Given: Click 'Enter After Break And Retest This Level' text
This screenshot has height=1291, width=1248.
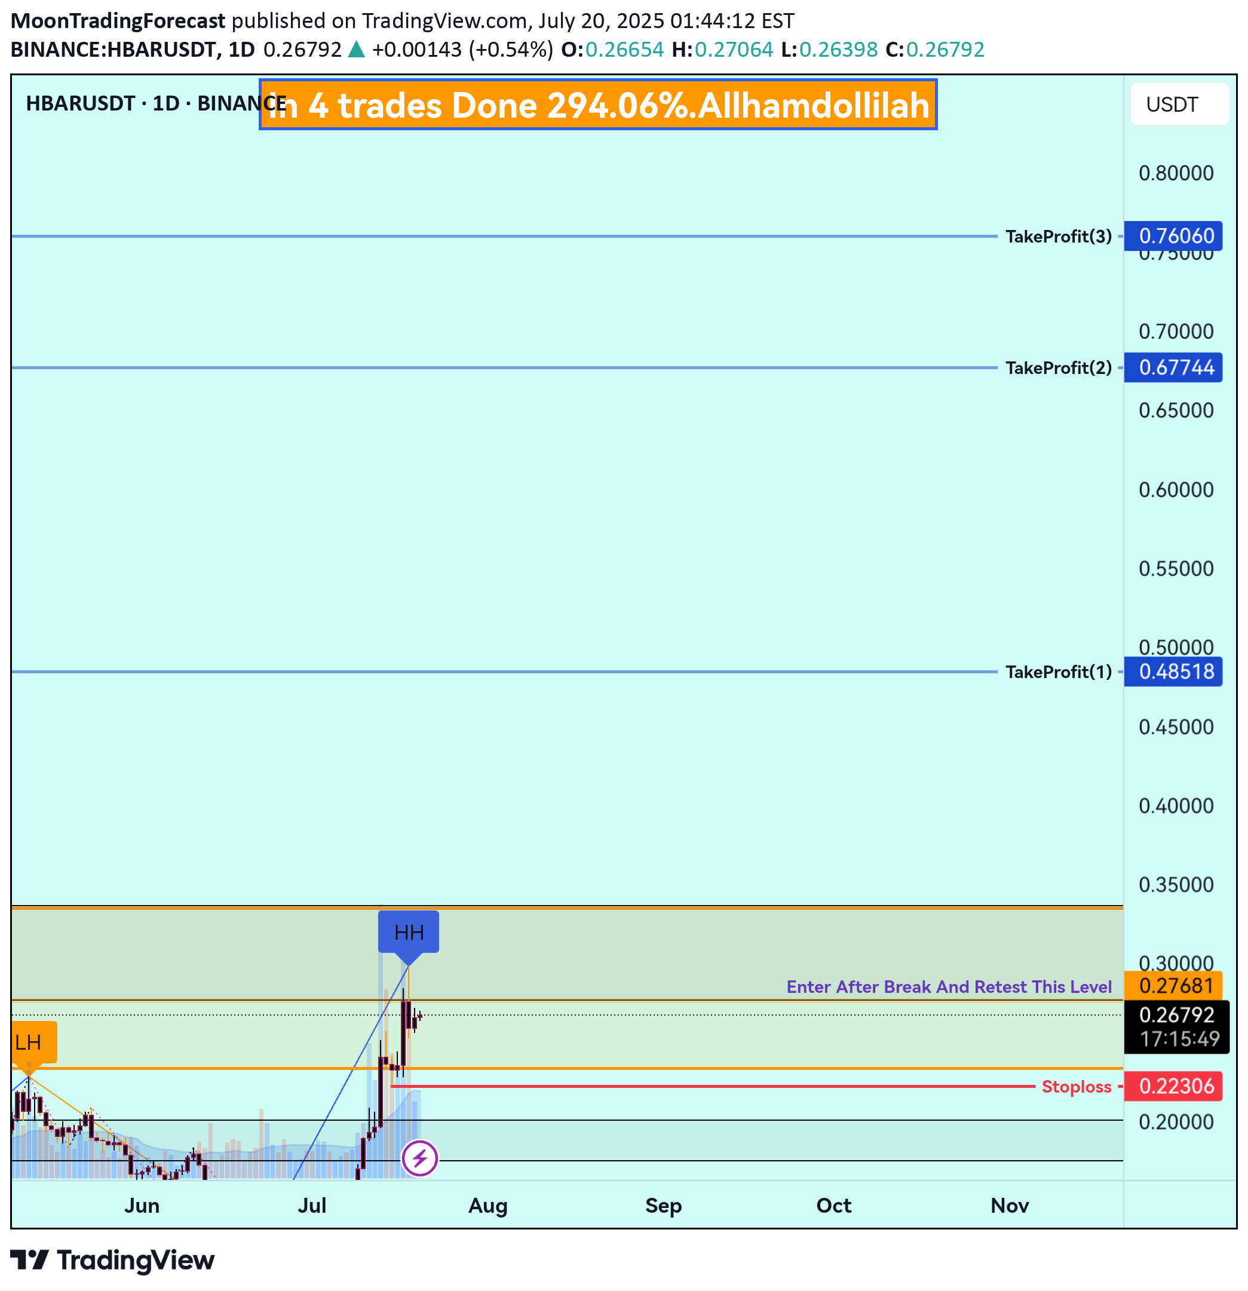Looking at the screenshot, I should click(x=949, y=987).
